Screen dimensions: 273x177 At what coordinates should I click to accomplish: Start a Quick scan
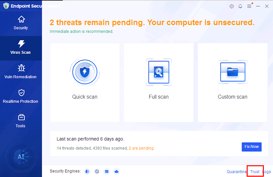pyautogui.click(x=85, y=82)
